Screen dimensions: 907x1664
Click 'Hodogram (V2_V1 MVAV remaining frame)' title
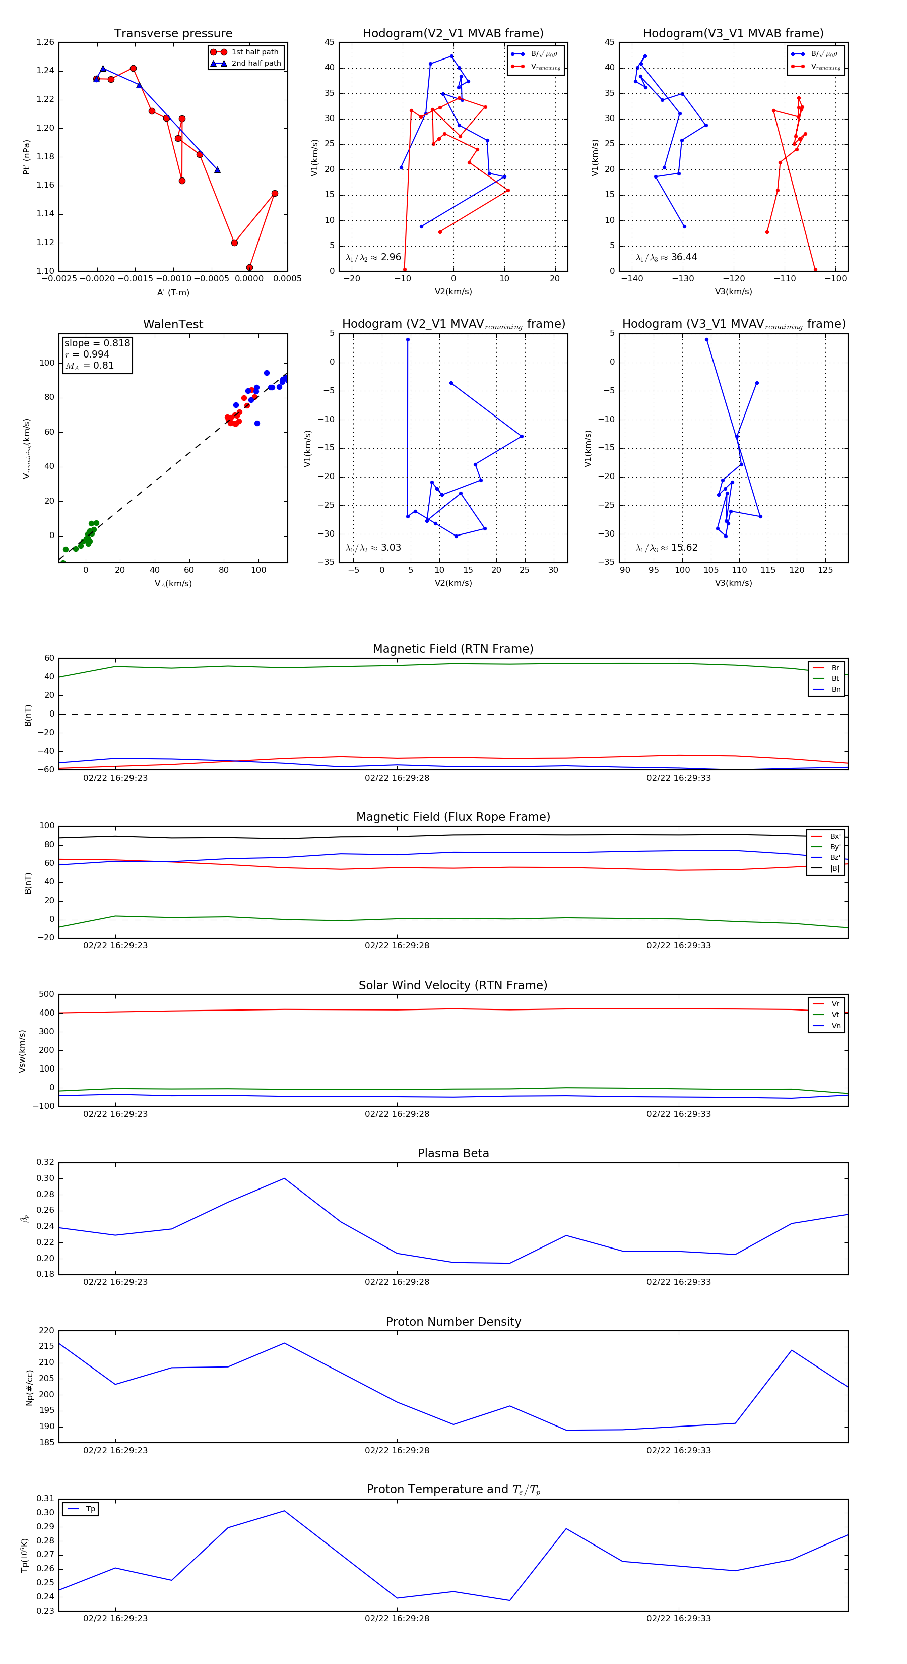(x=453, y=324)
